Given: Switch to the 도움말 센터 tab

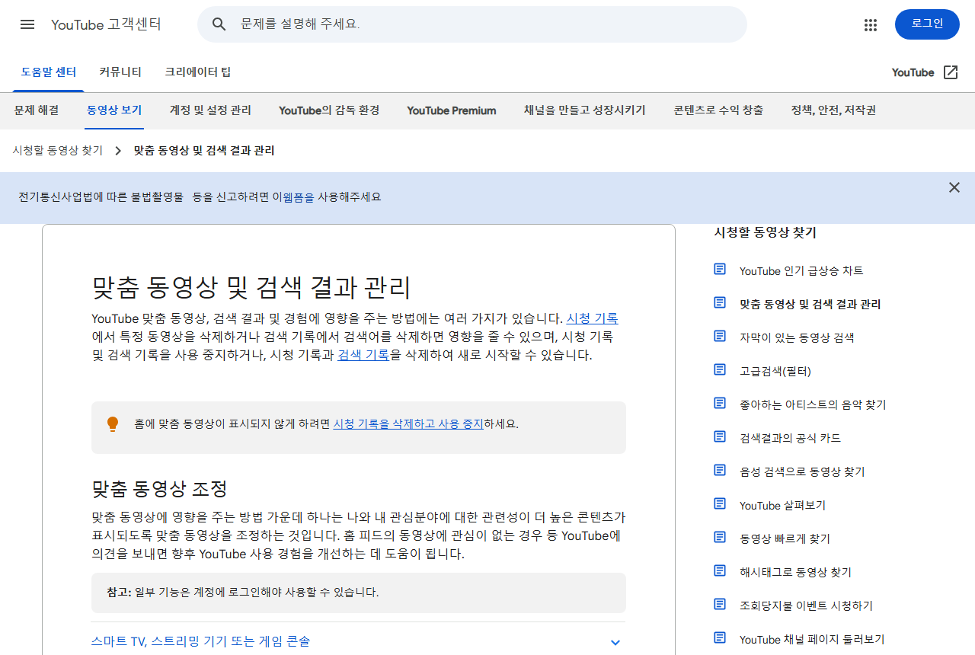Looking at the screenshot, I should pyautogui.click(x=49, y=72).
